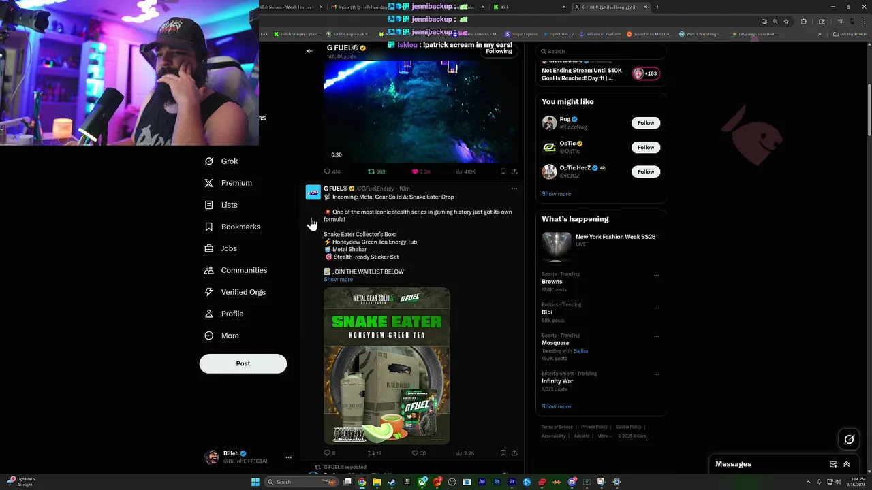This screenshot has width=872, height=490.
Task: Click the Post button
Action: click(243, 363)
